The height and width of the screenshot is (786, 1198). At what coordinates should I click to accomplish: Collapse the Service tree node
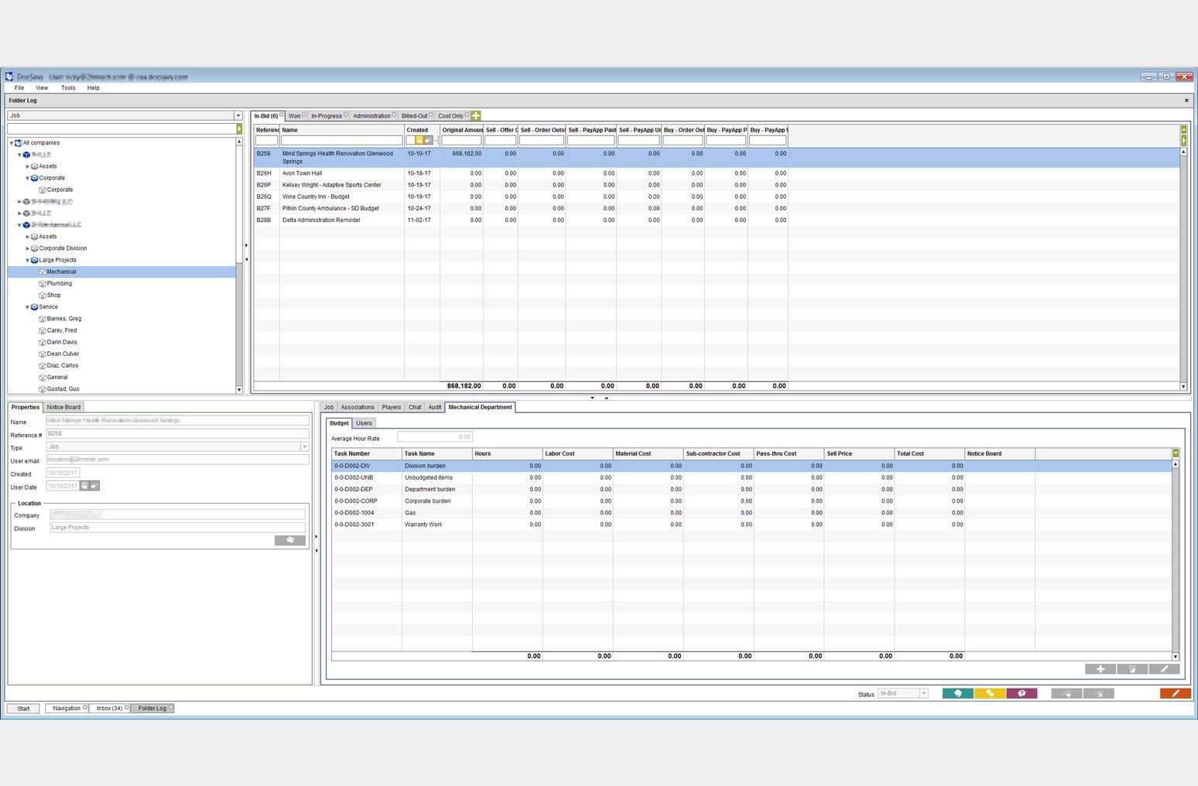(27, 307)
